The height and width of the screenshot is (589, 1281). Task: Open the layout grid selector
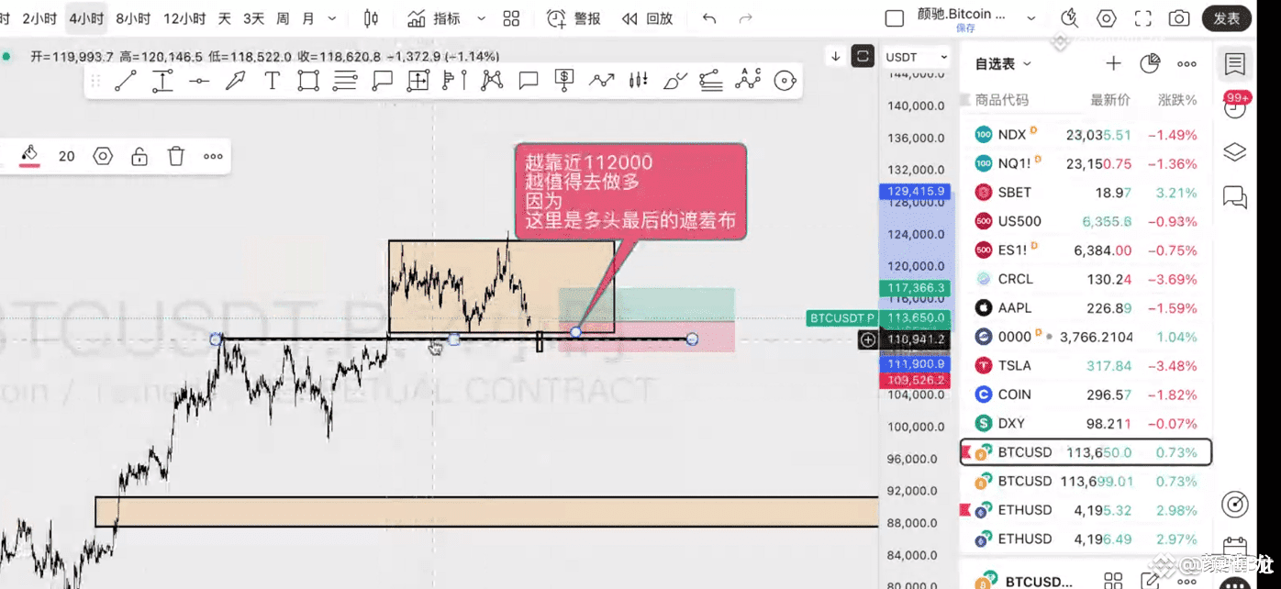click(x=511, y=18)
